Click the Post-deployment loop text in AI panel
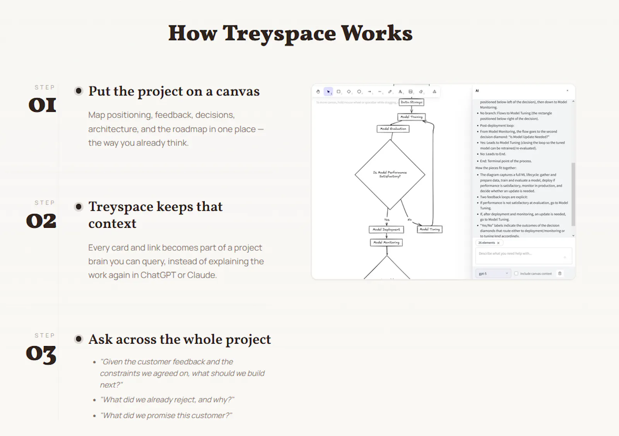619x436 pixels. (497, 126)
